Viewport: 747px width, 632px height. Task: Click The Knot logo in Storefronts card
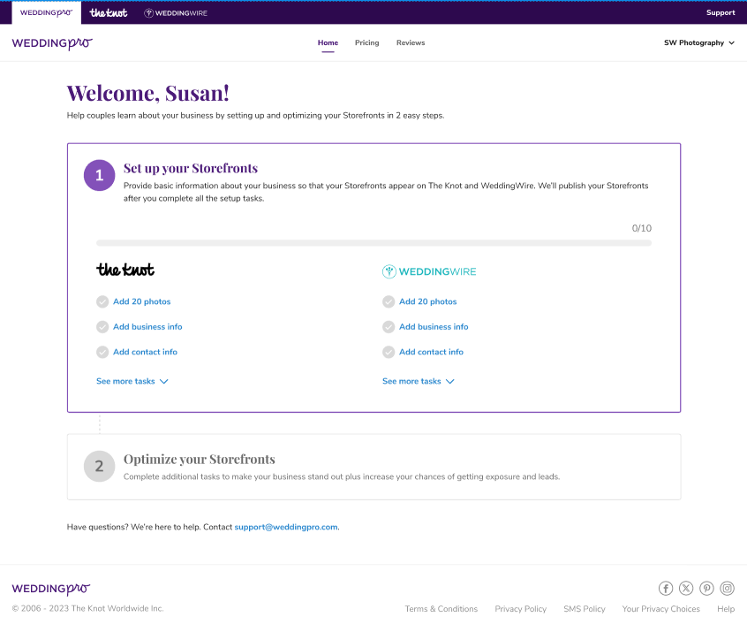(x=125, y=270)
